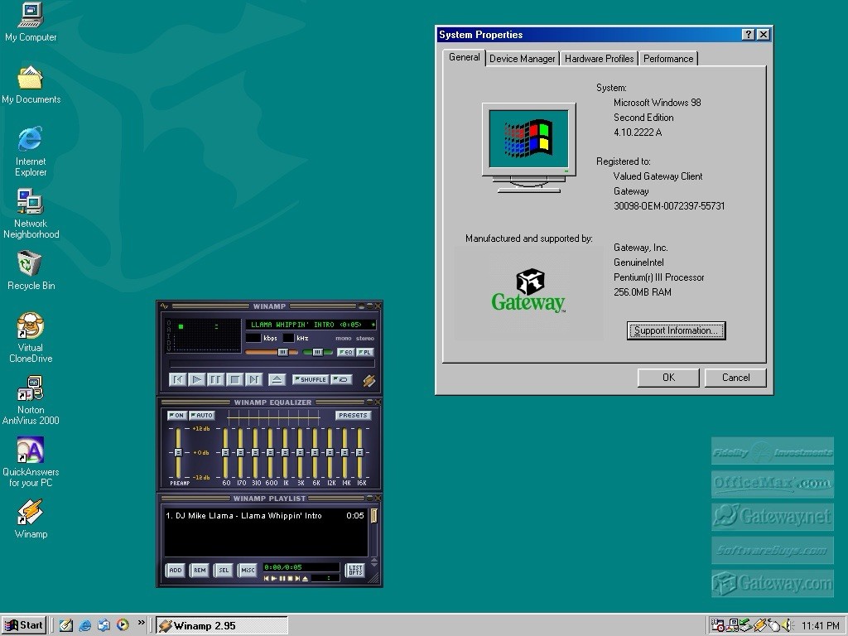Click the Fidelity Investments desktop banner
The width and height of the screenshot is (848, 636).
[x=773, y=451]
